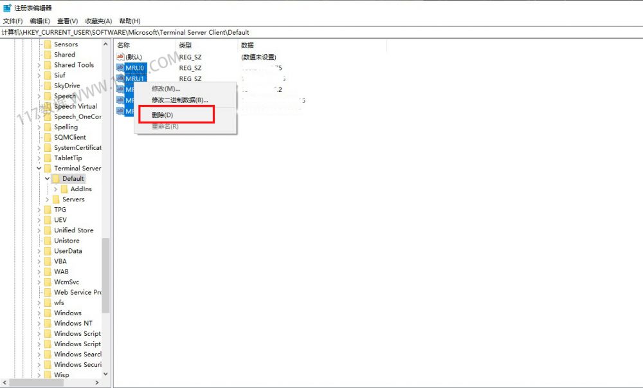
Task: Collapse the Terminal Server key
Action: tap(39, 169)
